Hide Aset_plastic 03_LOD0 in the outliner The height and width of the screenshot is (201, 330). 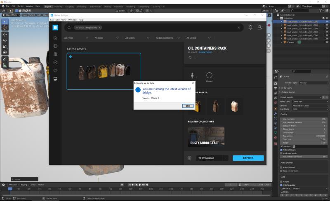327,32
